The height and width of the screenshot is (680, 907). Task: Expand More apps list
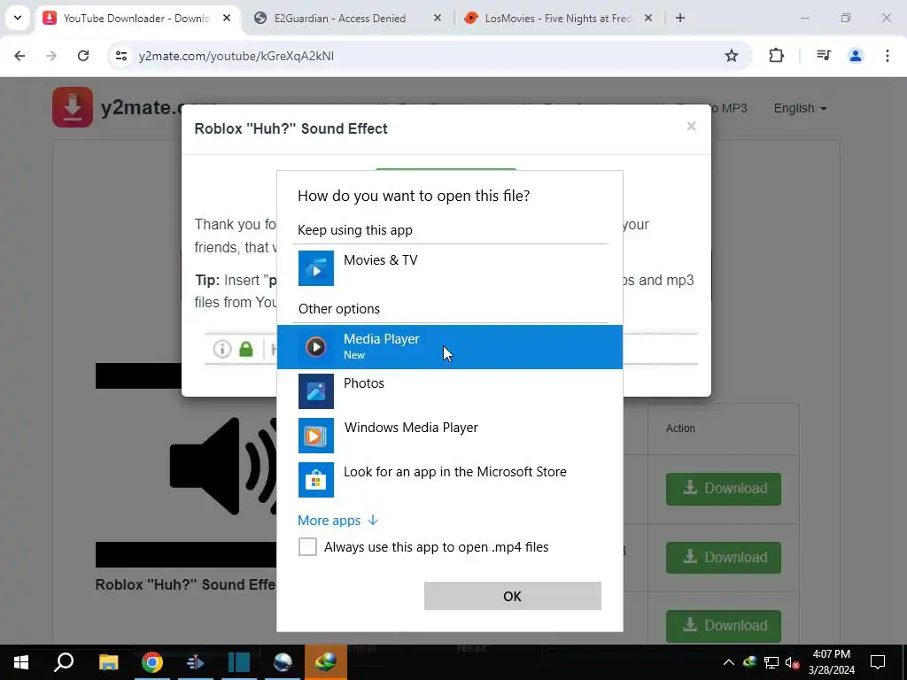(337, 521)
